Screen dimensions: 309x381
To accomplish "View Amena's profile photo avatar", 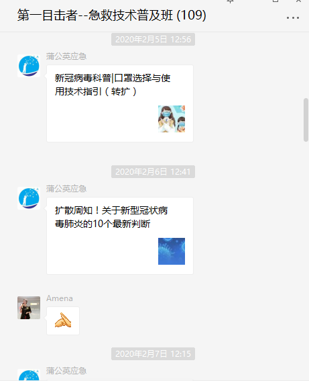I will point(29,308).
